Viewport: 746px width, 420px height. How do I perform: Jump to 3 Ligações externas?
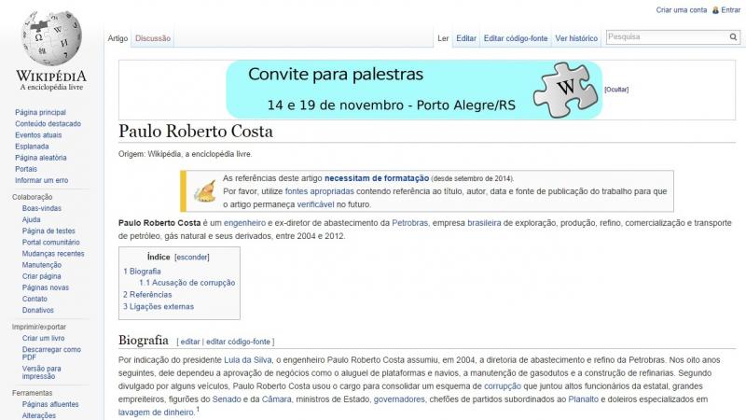tap(159, 307)
